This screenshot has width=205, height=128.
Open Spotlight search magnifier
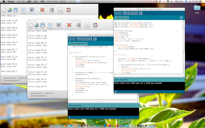pos(201,2)
